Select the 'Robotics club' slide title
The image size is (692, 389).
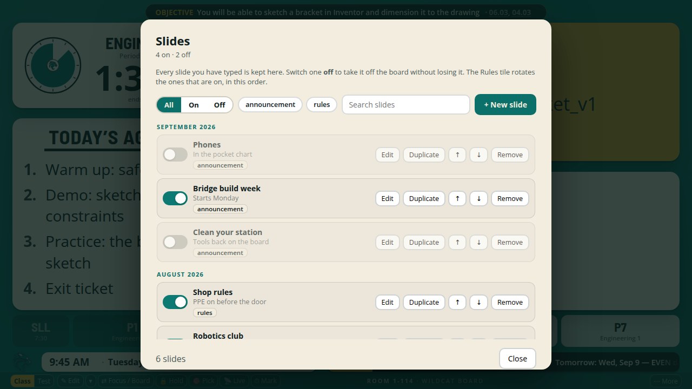click(x=218, y=336)
